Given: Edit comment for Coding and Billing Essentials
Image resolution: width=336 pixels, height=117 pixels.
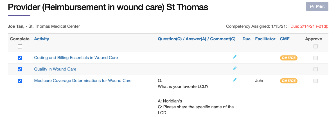Looking at the screenshot, I should 235,57.
